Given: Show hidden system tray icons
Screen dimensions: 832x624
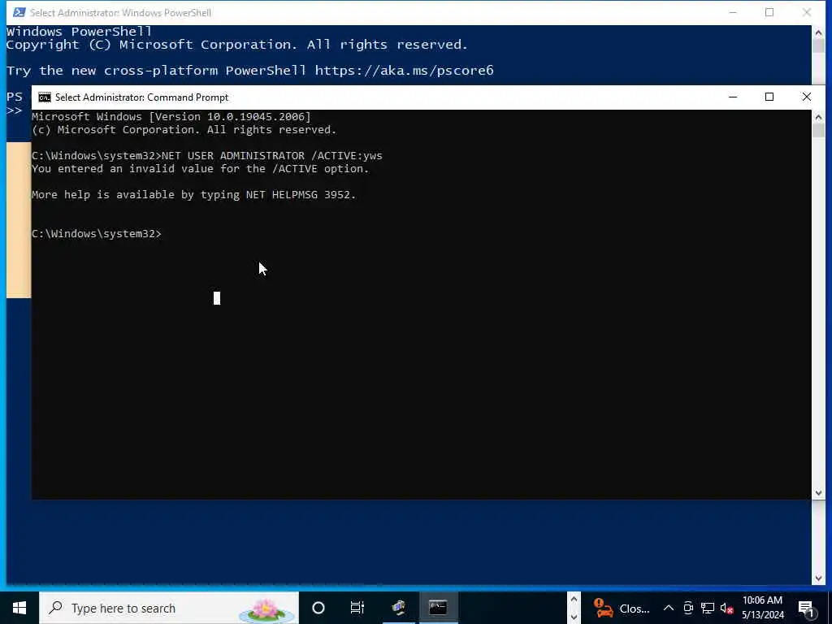Looking at the screenshot, I should click(x=669, y=608).
